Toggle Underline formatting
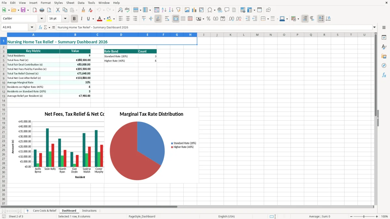This screenshot has height=219, width=390. click(88, 19)
